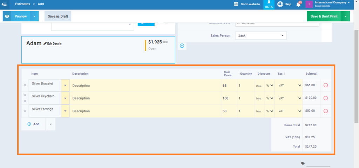Image resolution: width=359 pixels, height=168 pixels.
Task: Expand the Silver Bracelet item dropdown
Action: pyautogui.click(x=65, y=85)
